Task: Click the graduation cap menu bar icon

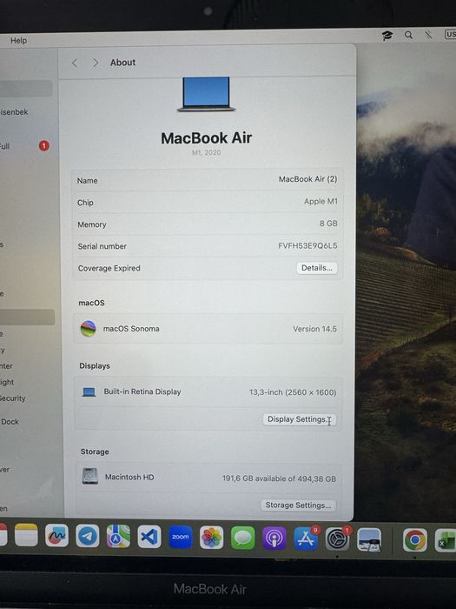Action: click(x=387, y=36)
